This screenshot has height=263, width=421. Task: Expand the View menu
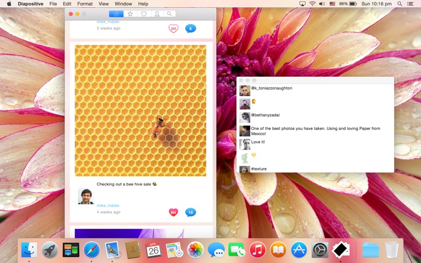click(x=104, y=4)
